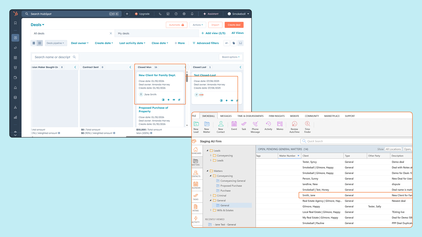Screen dimensions: 422x237
Task: Open Review AutoTime
Action: tap(294, 127)
